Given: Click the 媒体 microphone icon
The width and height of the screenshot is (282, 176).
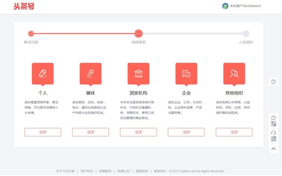Looking at the screenshot, I should [x=91, y=73].
